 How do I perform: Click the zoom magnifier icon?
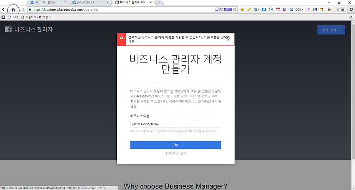click(x=291, y=9)
